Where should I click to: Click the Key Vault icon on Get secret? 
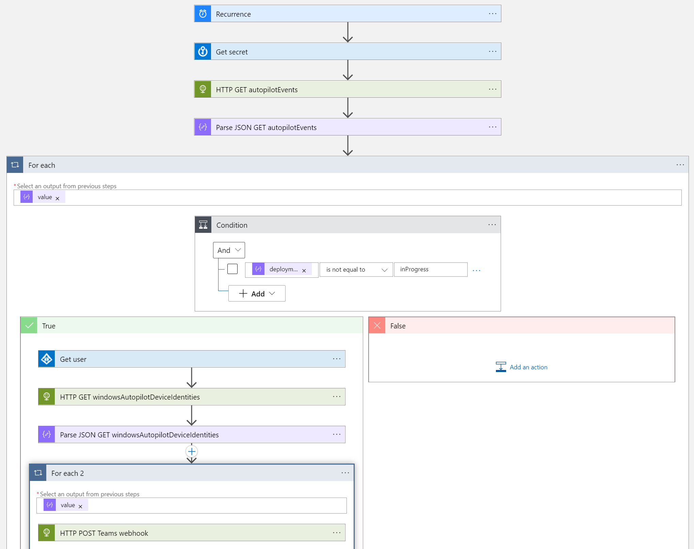203,51
